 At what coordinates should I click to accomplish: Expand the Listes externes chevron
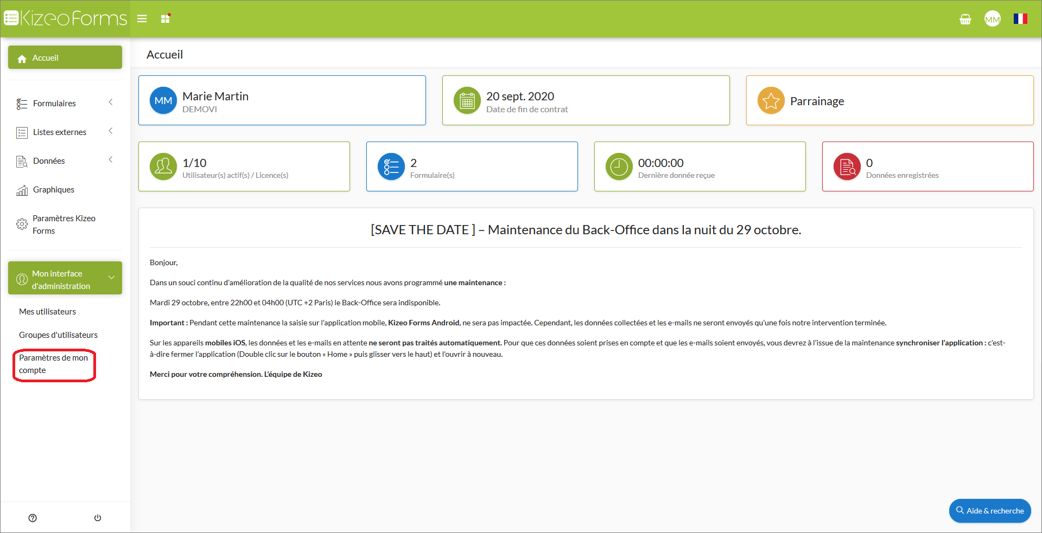111,131
